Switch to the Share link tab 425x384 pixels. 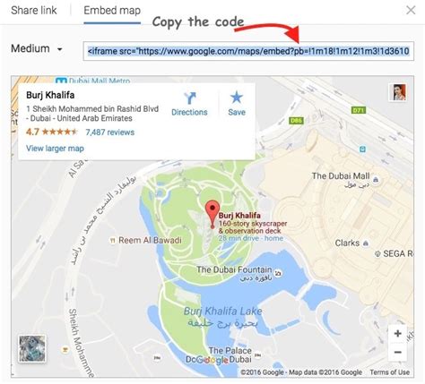click(34, 11)
